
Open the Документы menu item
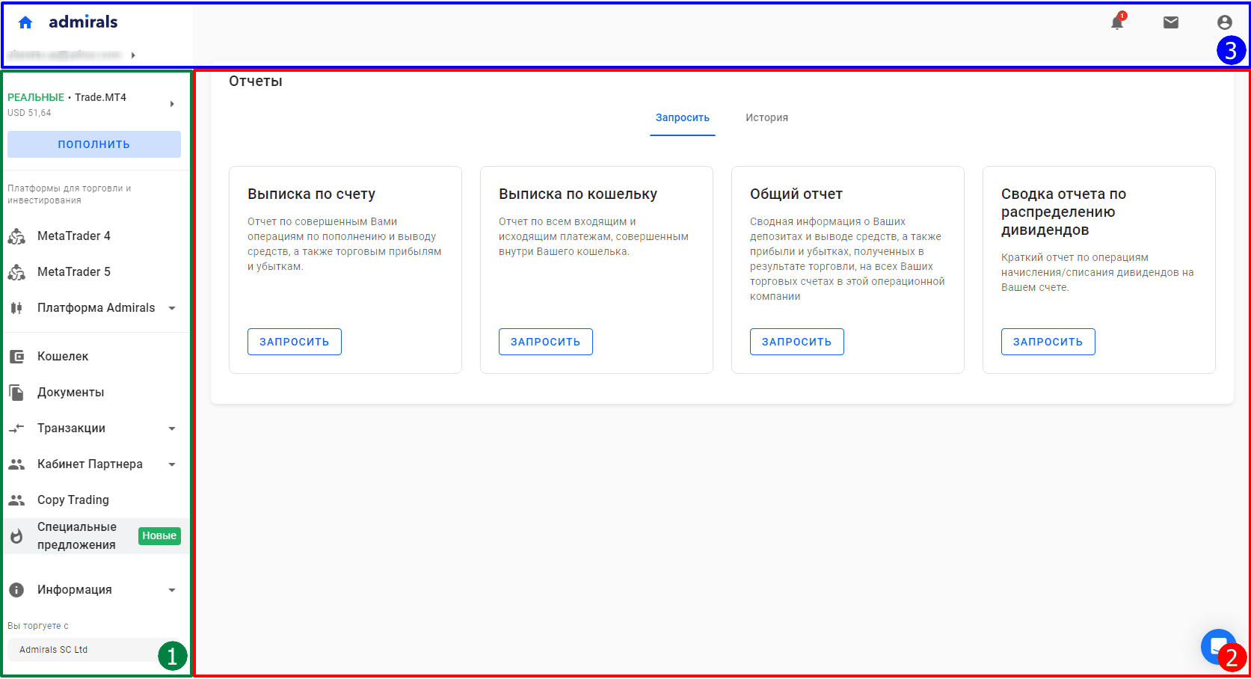click(x=71, y=393)
